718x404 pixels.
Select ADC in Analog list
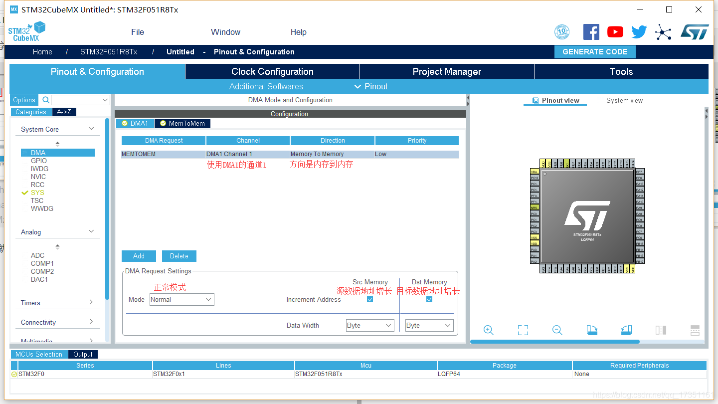point(37,255)
